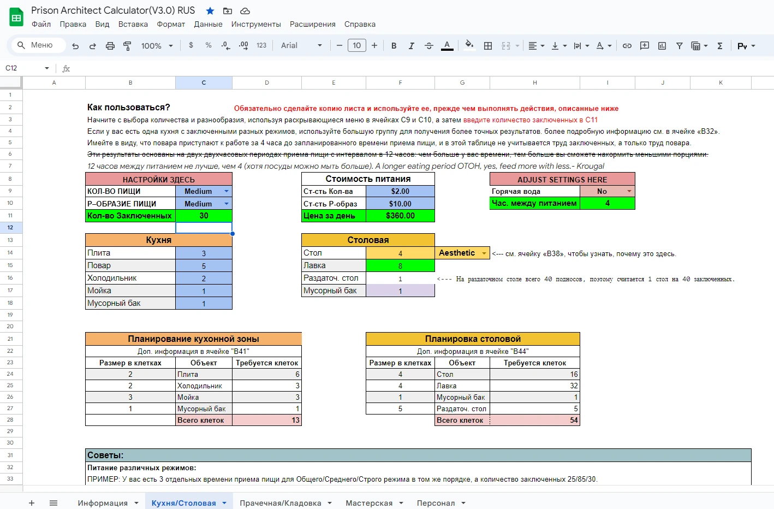
Task: Toggle Bold formatting
Action: (394, 46)
